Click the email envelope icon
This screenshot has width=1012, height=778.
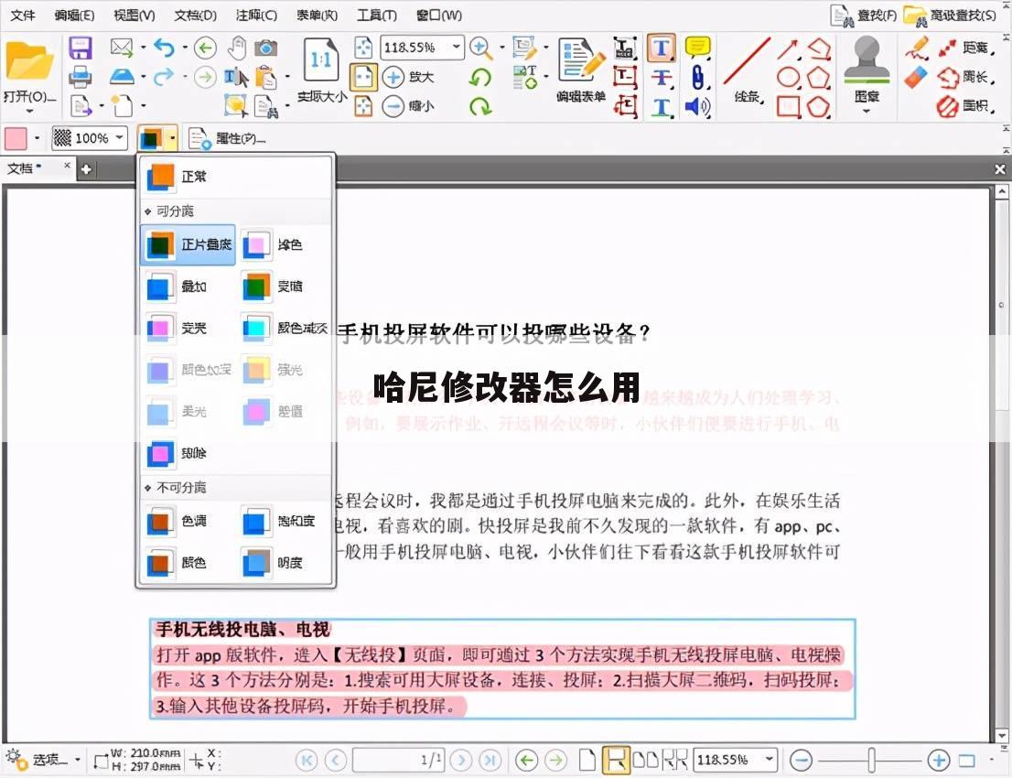[122, 47]
